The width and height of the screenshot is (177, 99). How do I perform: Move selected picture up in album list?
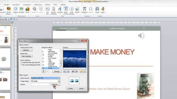tap(43, 71)
